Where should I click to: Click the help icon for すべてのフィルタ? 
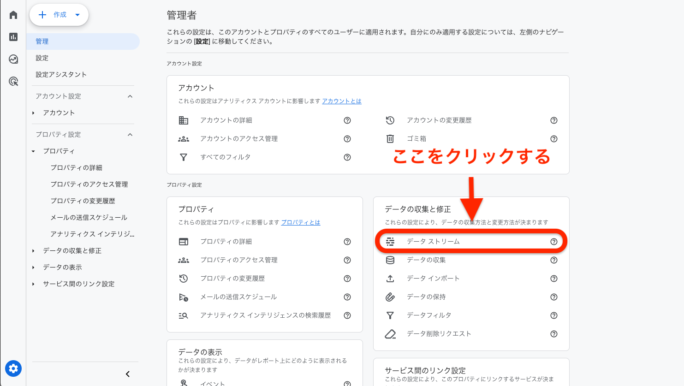[x=347, y=157]
